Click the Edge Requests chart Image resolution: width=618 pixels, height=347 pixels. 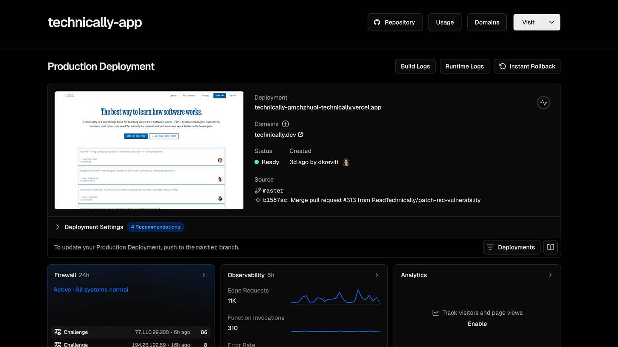click(x=336, y=296)
